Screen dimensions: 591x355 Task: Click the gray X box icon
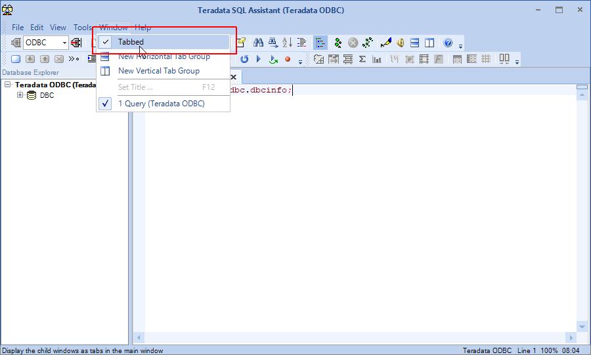coord(59,59)
